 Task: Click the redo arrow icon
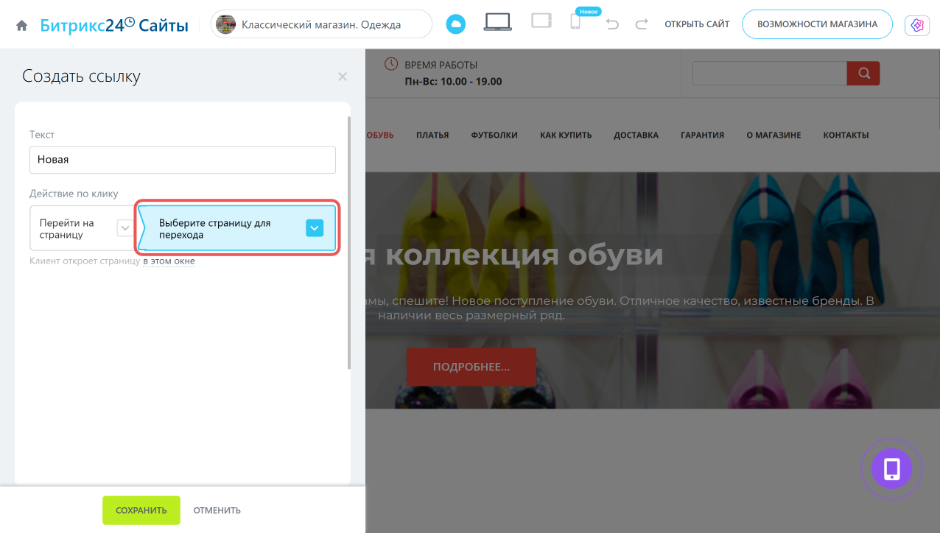pos(642,24)
